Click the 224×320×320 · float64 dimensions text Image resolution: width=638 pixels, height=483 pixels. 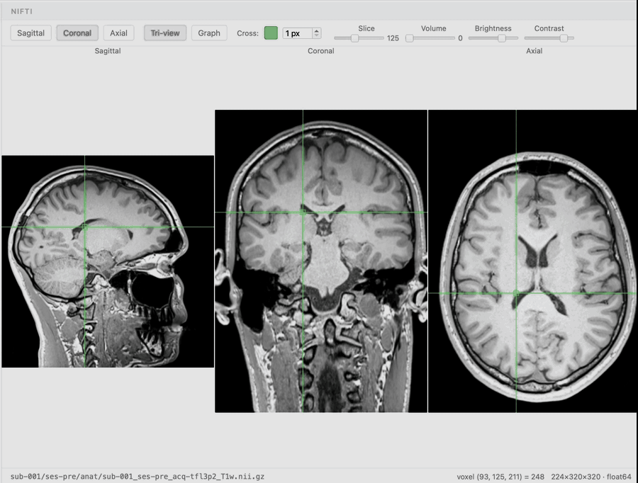click(591, 477)
